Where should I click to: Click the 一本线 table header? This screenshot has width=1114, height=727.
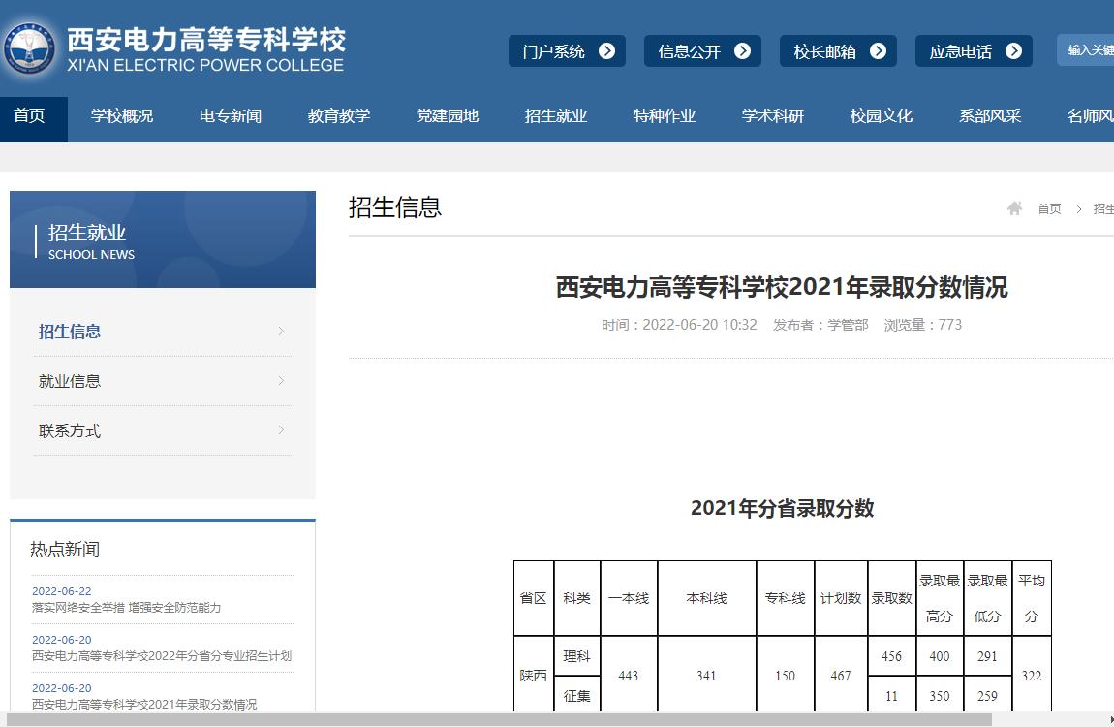pyautogui.click(x=629, y=598)
